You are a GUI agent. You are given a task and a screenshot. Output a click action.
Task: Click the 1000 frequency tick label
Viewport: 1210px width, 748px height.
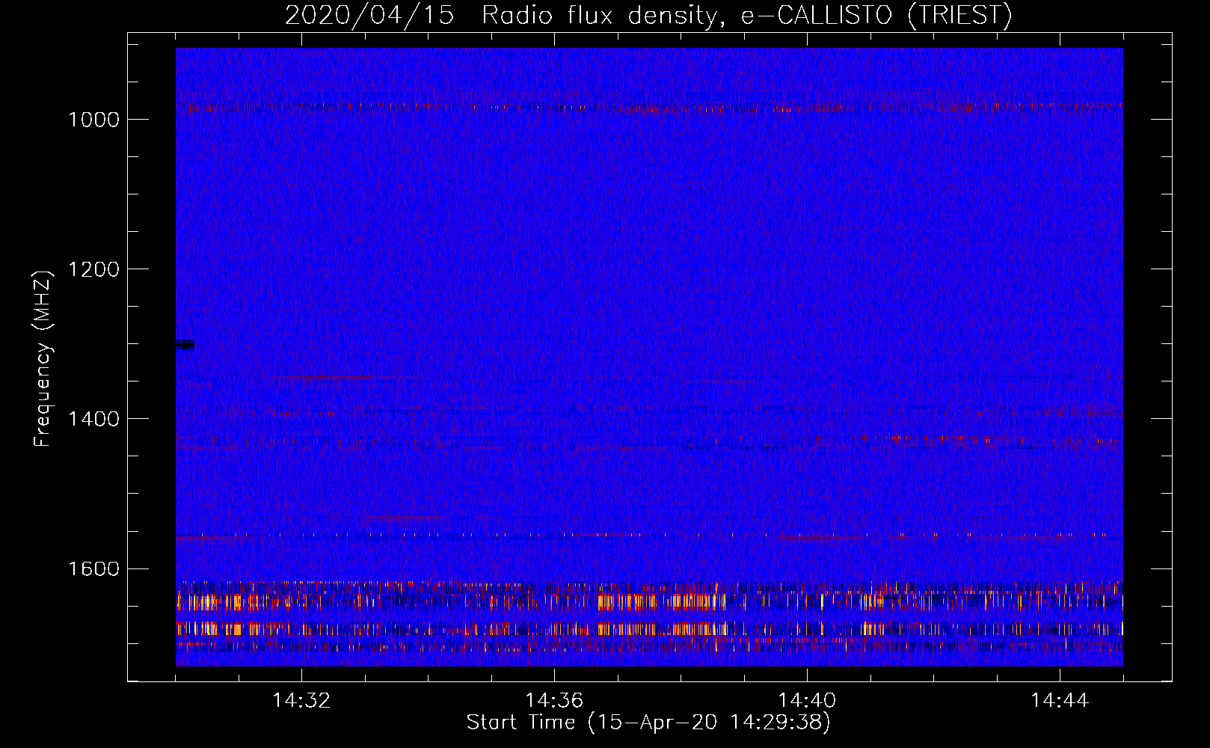pyautogui.click(x=93, y=120)
